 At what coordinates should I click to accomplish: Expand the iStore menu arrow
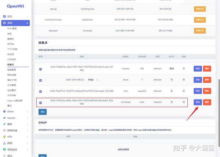(x=27, y=112)
